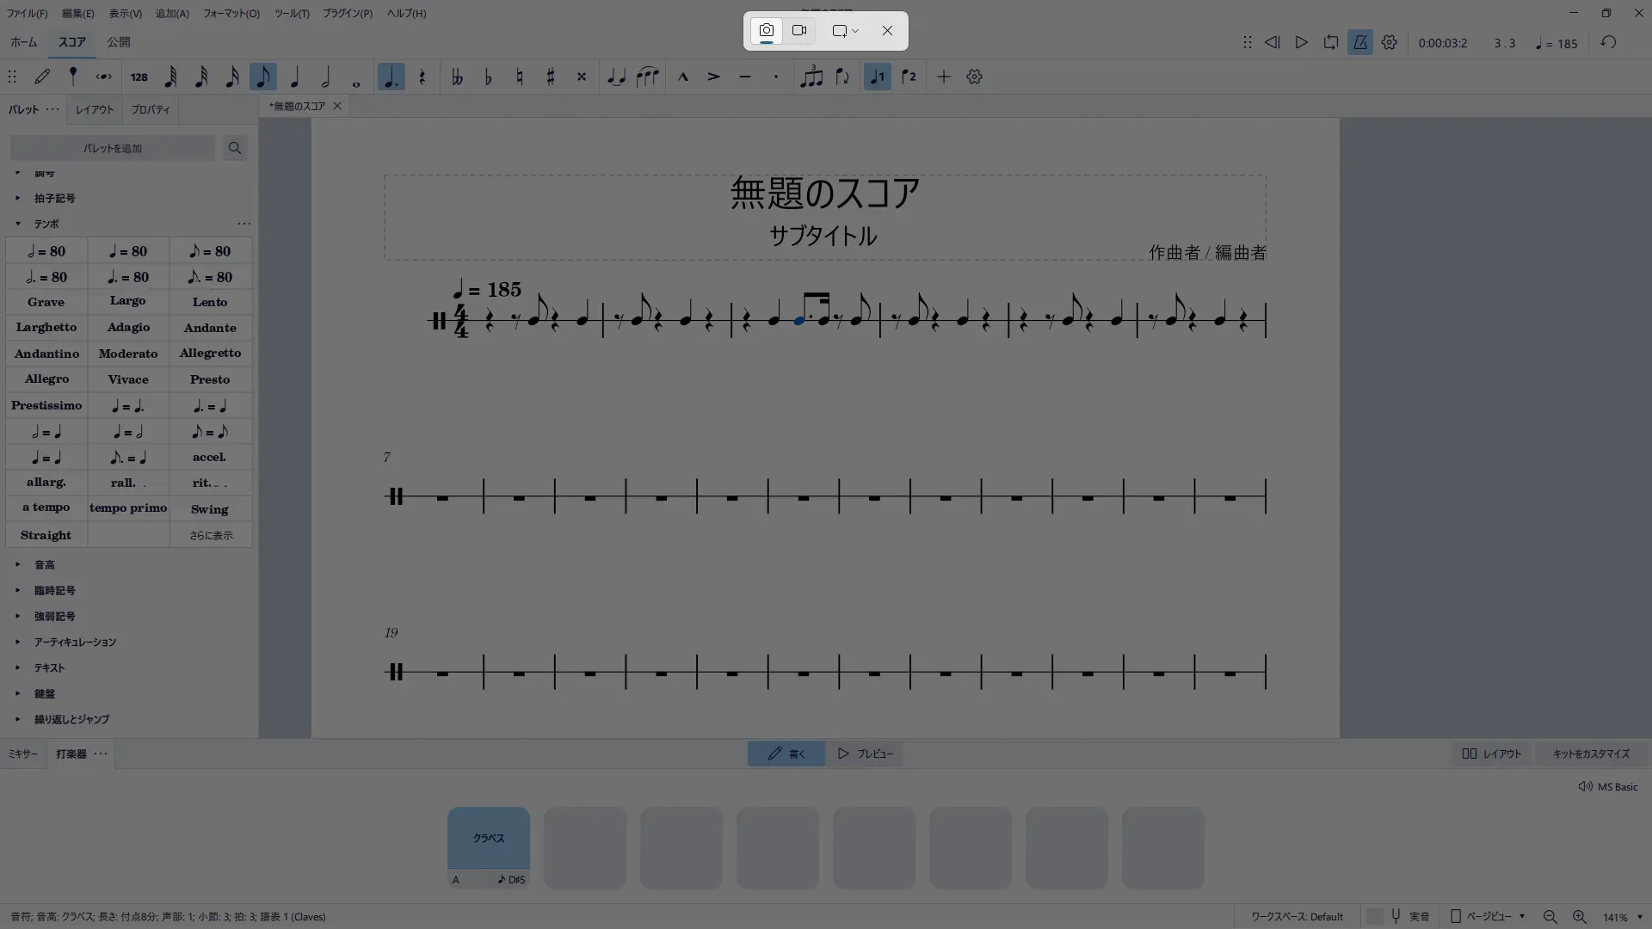Click the zoom in magnifier icon

[1579, 917]
